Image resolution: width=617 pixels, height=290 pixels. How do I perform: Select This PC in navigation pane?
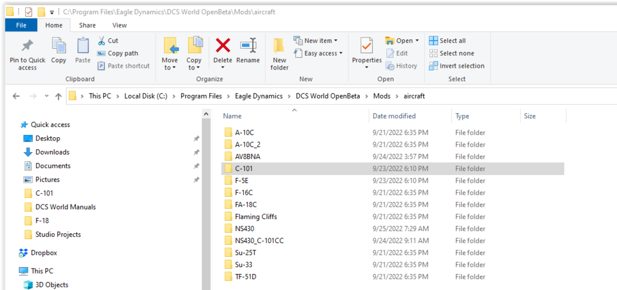point(42,271)
